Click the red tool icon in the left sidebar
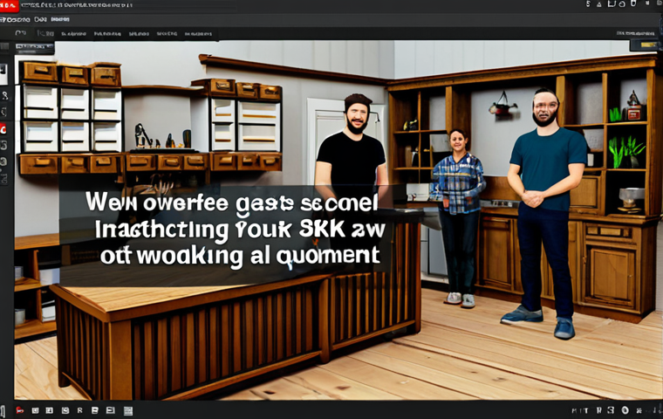The width and height of the screenshot is (663, 419). click(x=3, y=128)
